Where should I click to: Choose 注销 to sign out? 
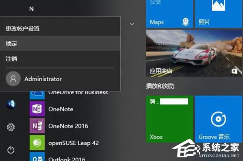[60, 59]
